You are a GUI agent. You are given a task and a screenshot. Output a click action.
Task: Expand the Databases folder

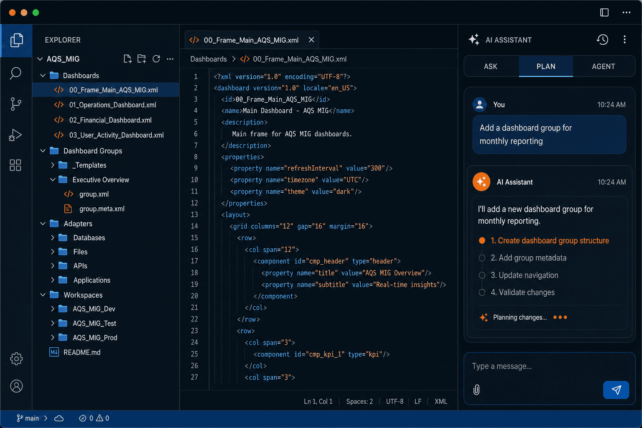pyautogui.click(x=53, y=238)
